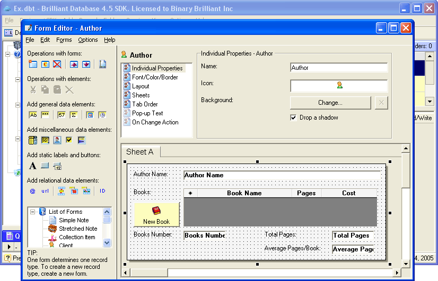Click the Pages column header
Image resolution: width=438 pixels, height=281 pixels.
pos(306,193)
